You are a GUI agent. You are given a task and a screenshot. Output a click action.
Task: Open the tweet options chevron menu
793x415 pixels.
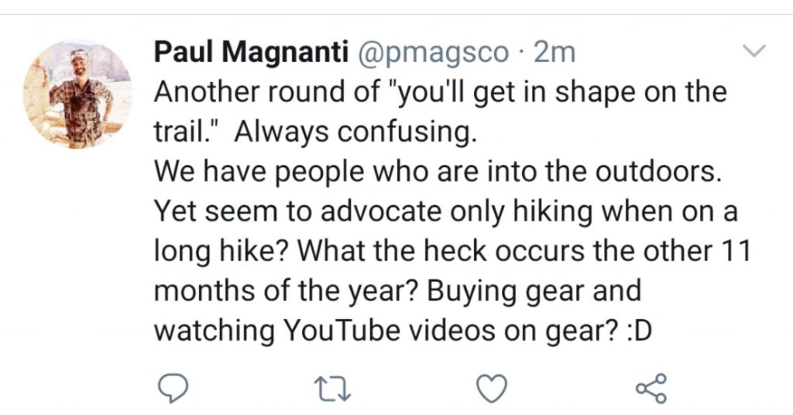(754, 51)
